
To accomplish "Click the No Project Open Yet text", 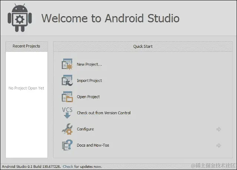I will tap(26, 88).
